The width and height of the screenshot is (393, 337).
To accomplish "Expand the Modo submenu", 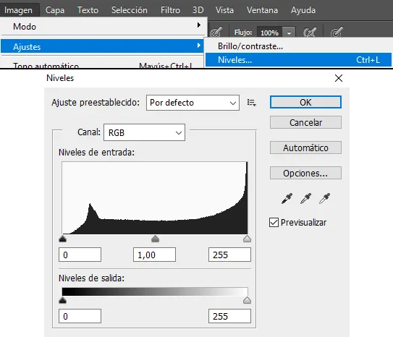I will click(x=103, y=27).
